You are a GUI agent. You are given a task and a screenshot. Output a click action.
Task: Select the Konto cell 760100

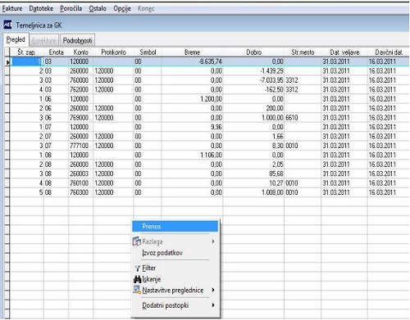(x=81, y=183)
